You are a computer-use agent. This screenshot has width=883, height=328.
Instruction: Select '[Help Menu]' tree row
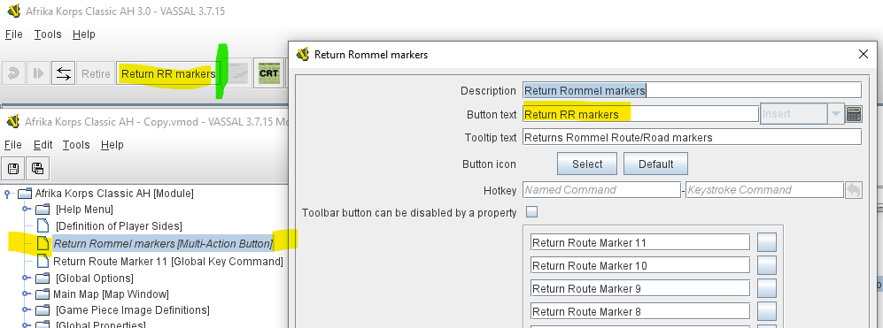point(84,210)
